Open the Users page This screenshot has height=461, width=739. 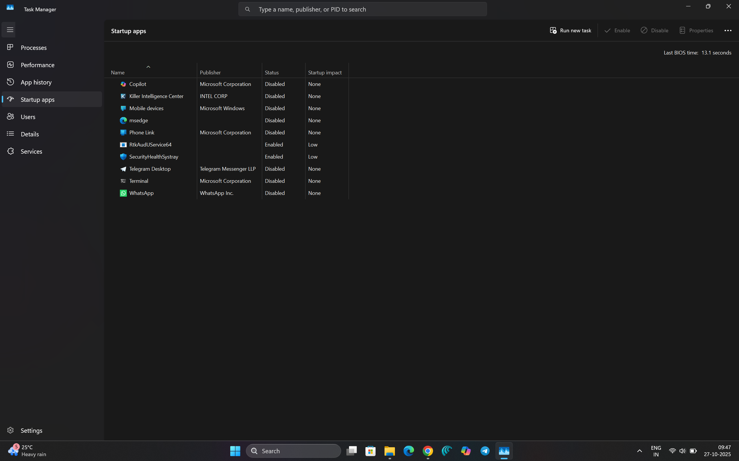[28, 117]
